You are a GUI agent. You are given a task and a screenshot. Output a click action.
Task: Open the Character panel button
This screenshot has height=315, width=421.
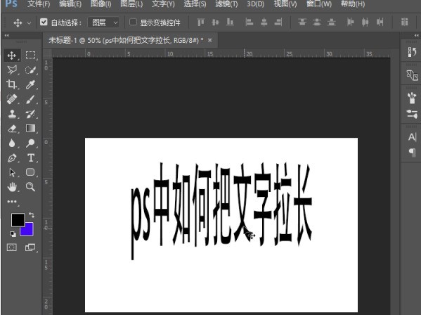pyautogui.click(x=412, y=137)
